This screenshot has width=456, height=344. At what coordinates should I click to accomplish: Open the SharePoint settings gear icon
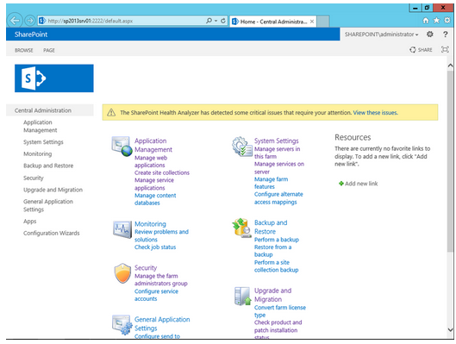coord(429,34)
